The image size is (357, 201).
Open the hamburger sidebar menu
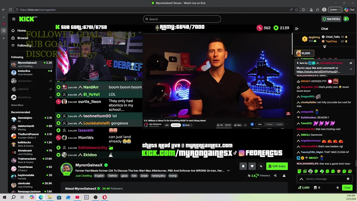coord(14,19)
